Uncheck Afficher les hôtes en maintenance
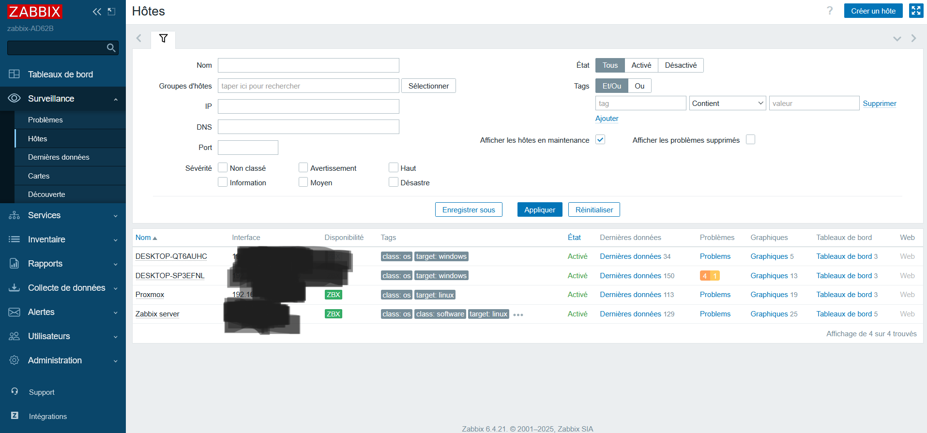Screen dimensions: 927x433 click(x=600, y=140)
